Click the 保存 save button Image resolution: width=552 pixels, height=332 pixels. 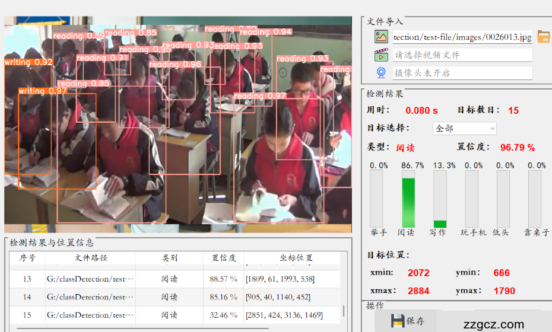point(407,321)
